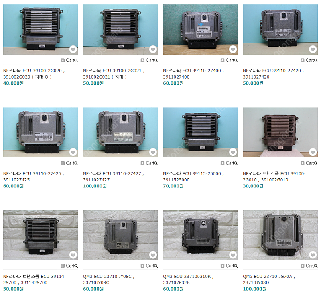The height and width of the screenshot is (297, 321).
Task: Open thumbnail of QM3 ECU 23710 JY08C
Action: tap(121, 235)
